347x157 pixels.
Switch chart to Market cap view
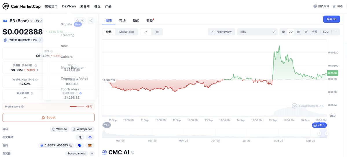tap(126, 32)
